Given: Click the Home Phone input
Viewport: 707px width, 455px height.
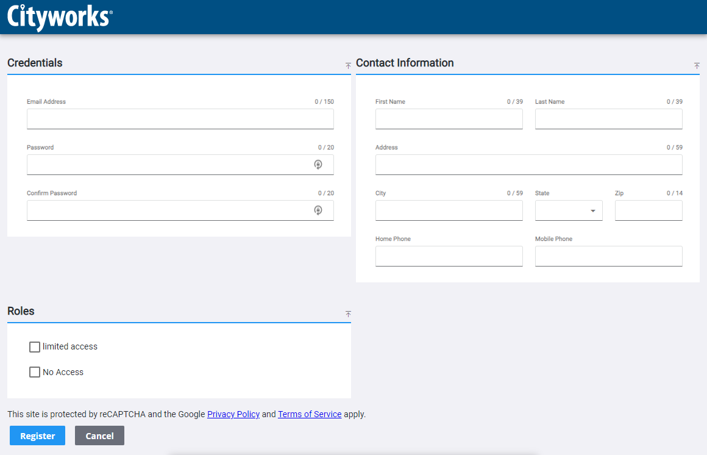Looking at the screenshot, I should pos(449,256).
